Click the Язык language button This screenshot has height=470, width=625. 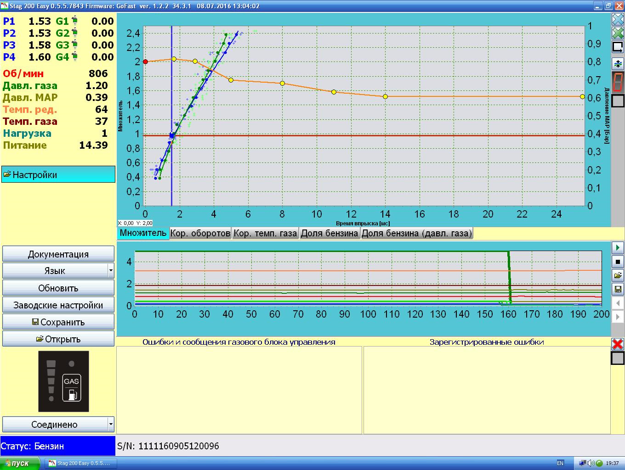55,271
